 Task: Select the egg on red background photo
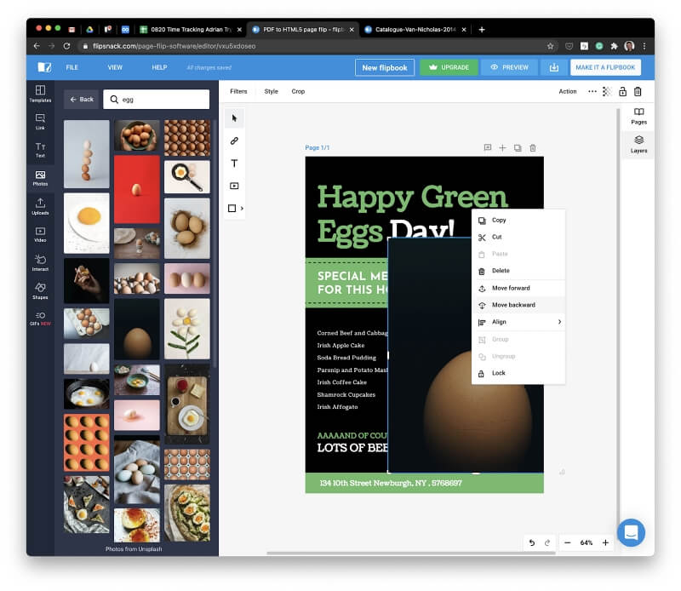tap(137, 189)
